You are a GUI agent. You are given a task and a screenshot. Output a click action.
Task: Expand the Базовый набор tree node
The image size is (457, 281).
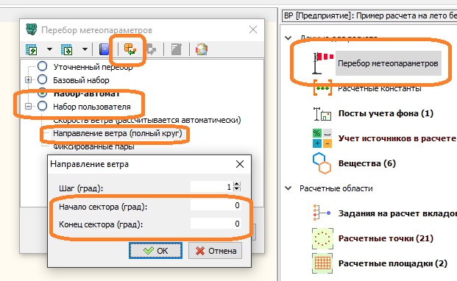pyautogui.click(x=28, y=79)
